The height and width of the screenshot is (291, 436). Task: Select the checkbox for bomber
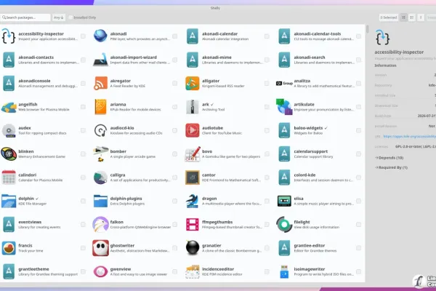pos(174,154)
